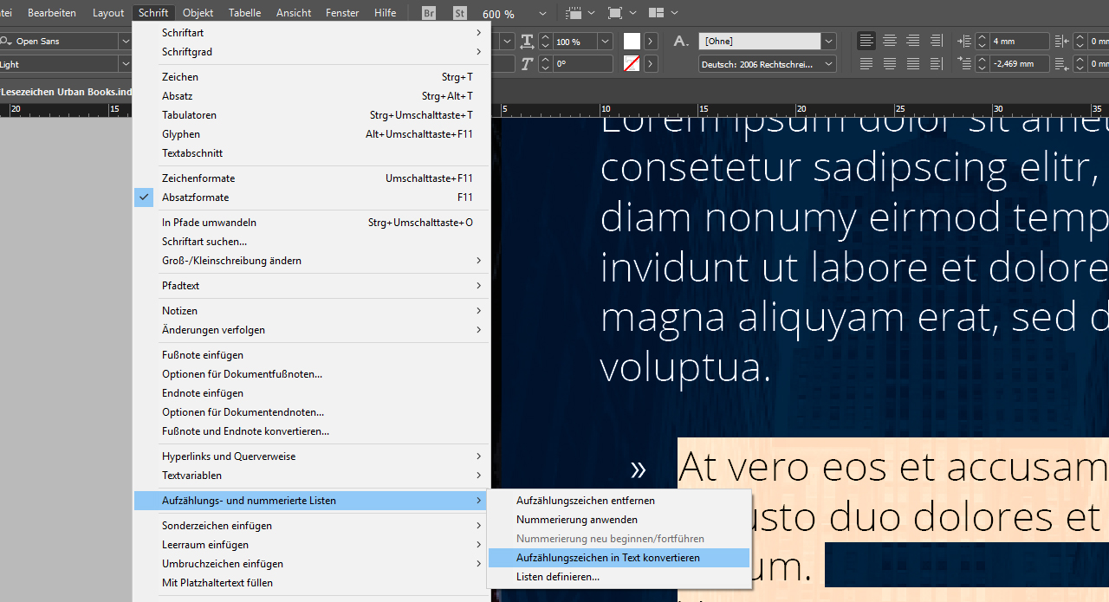Open the view options dropdown arrow

[591, 13]
